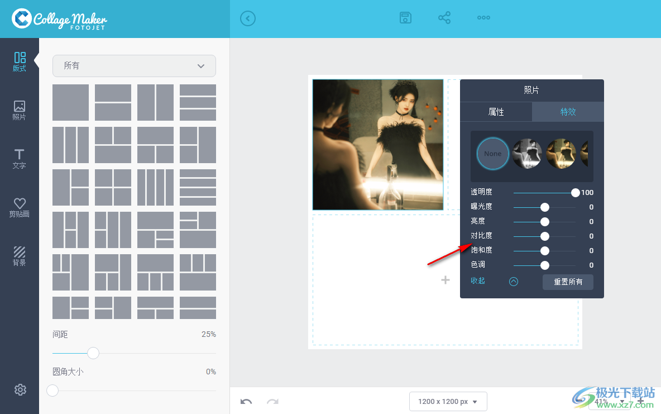Select the three vertical columns layout

point(70,145)
